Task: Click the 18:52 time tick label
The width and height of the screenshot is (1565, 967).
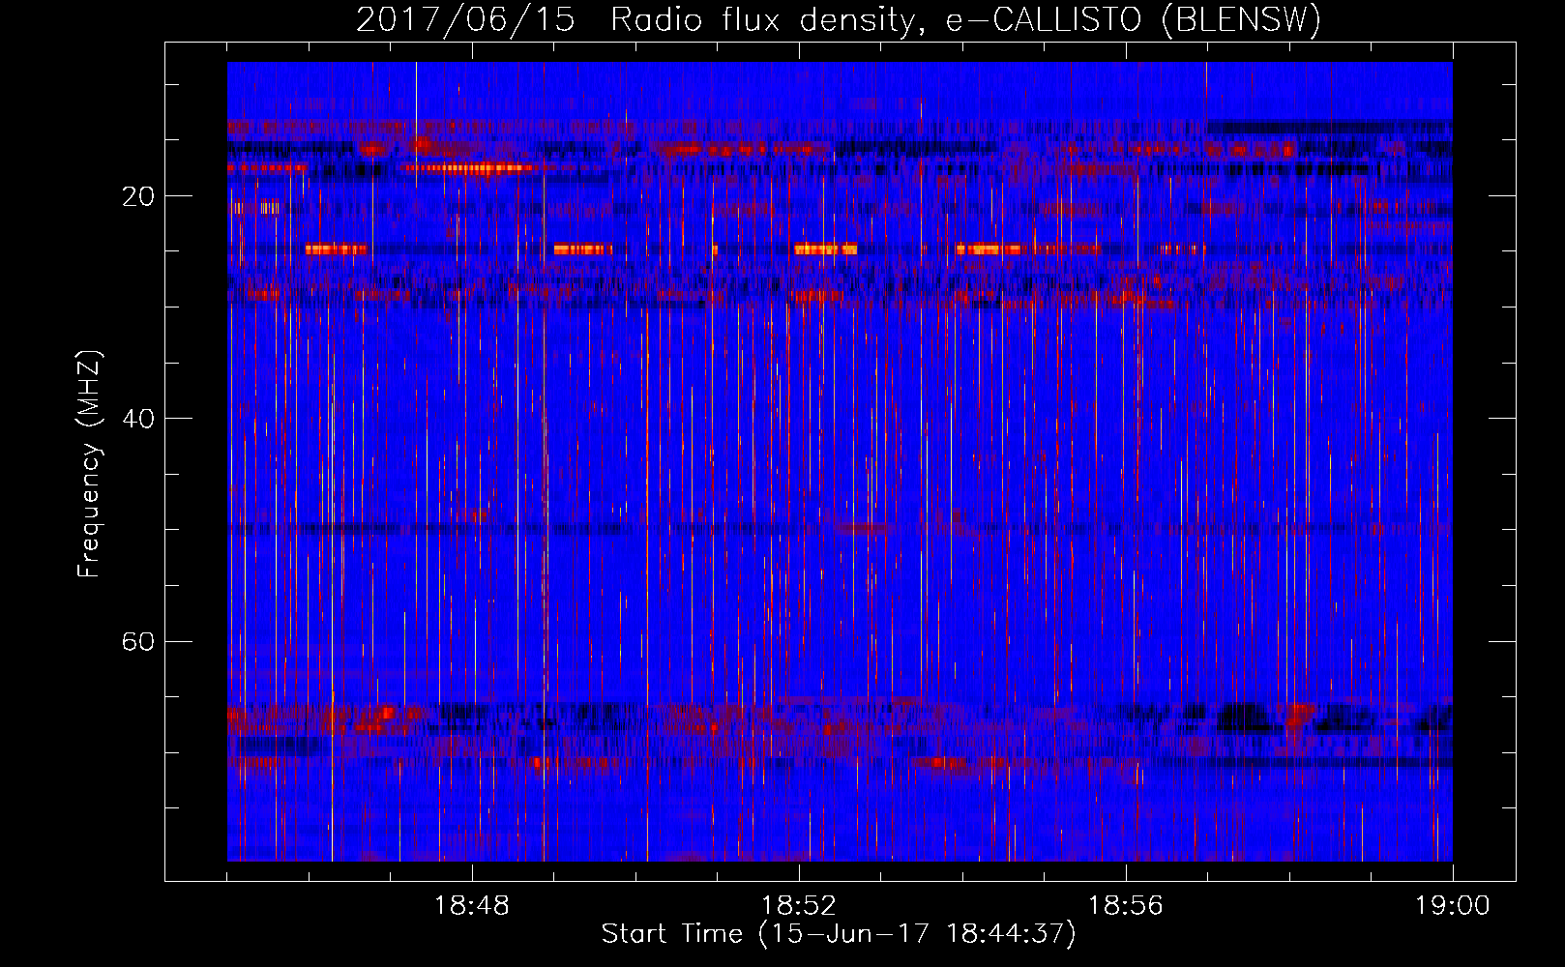Action: click(x=799, y=906)
